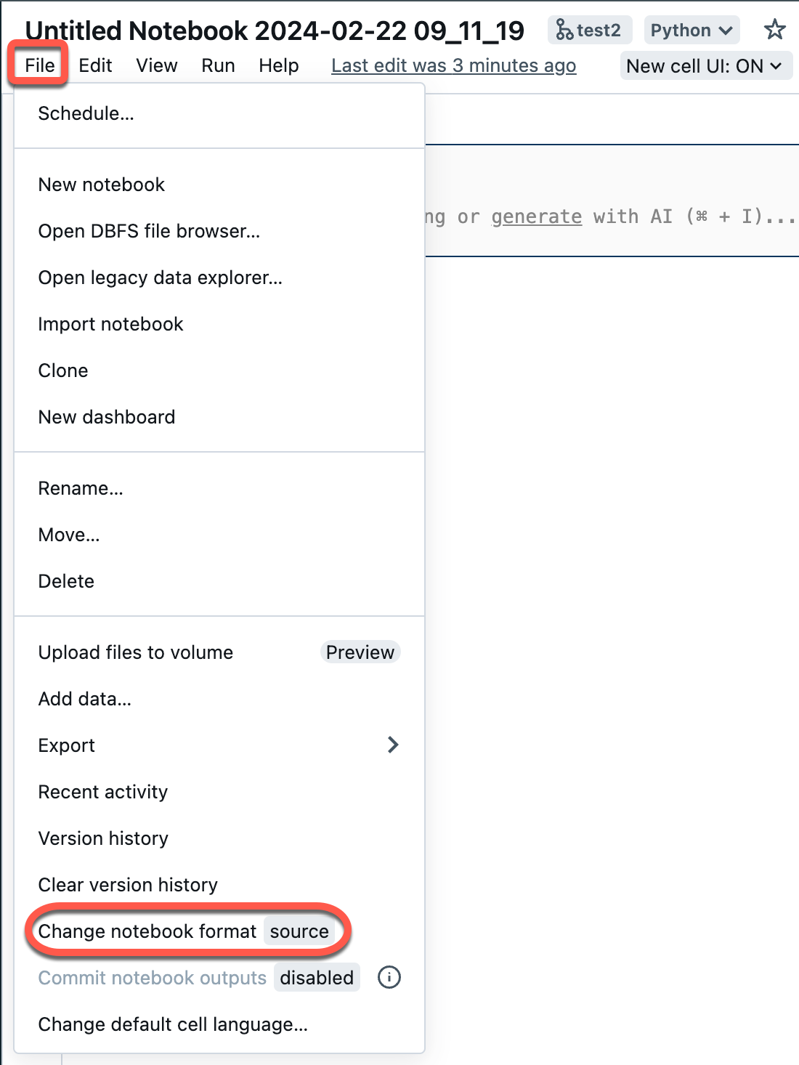Open the Run menu

(218, 65)
